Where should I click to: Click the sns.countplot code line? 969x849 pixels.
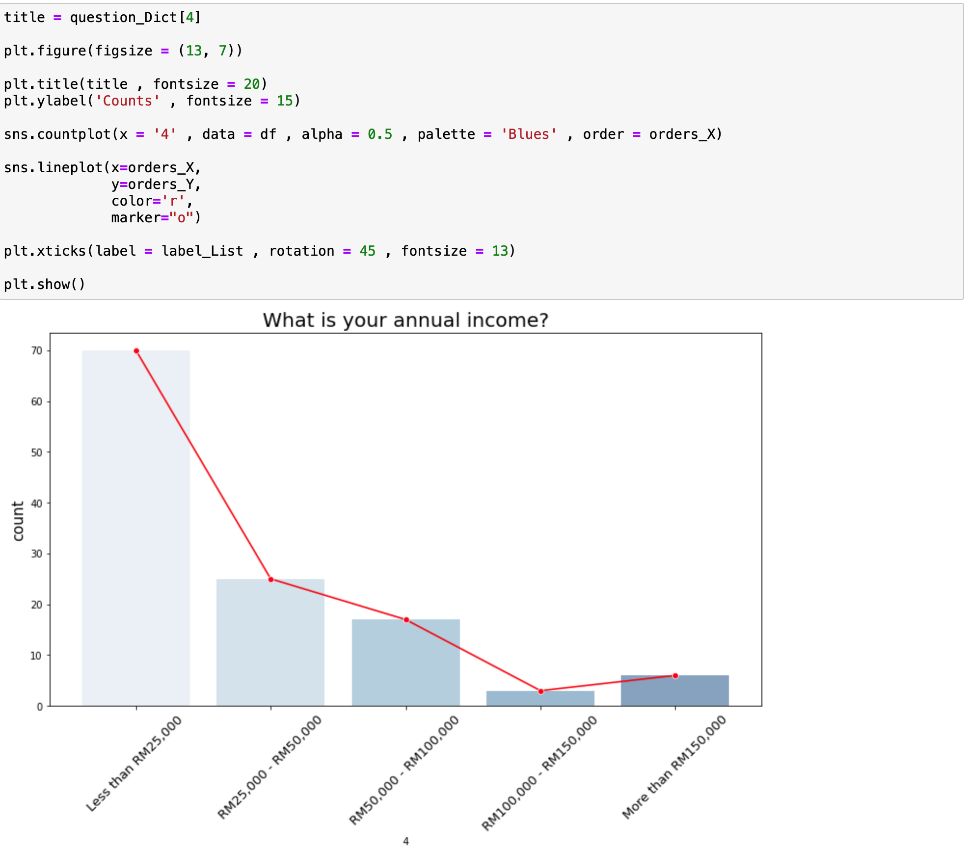click(363, 134)
